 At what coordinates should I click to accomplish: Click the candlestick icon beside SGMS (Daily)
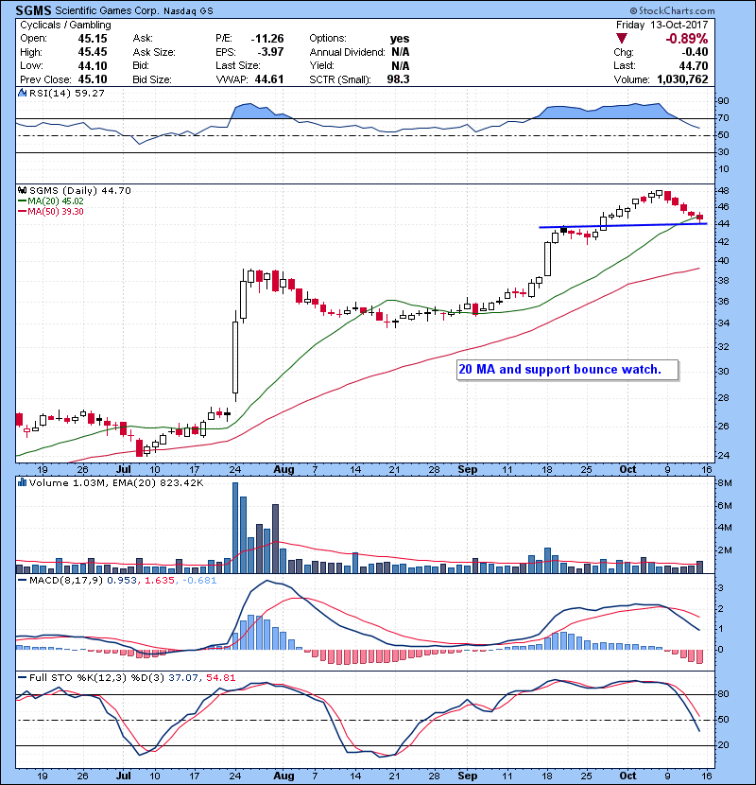23,190
